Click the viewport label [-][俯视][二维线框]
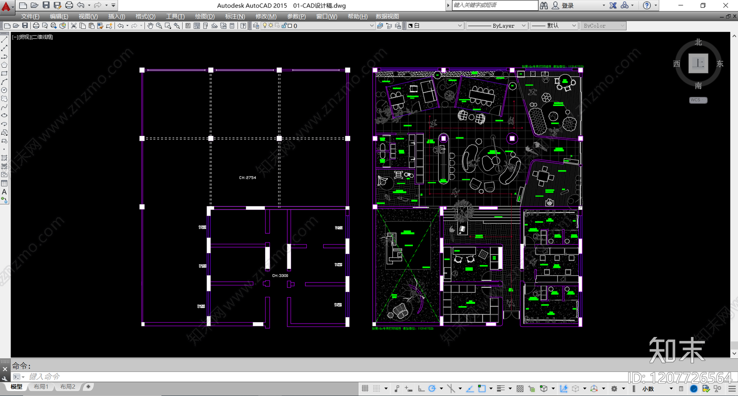Viewport: 738px width, 396px height. tap(32, 37)
